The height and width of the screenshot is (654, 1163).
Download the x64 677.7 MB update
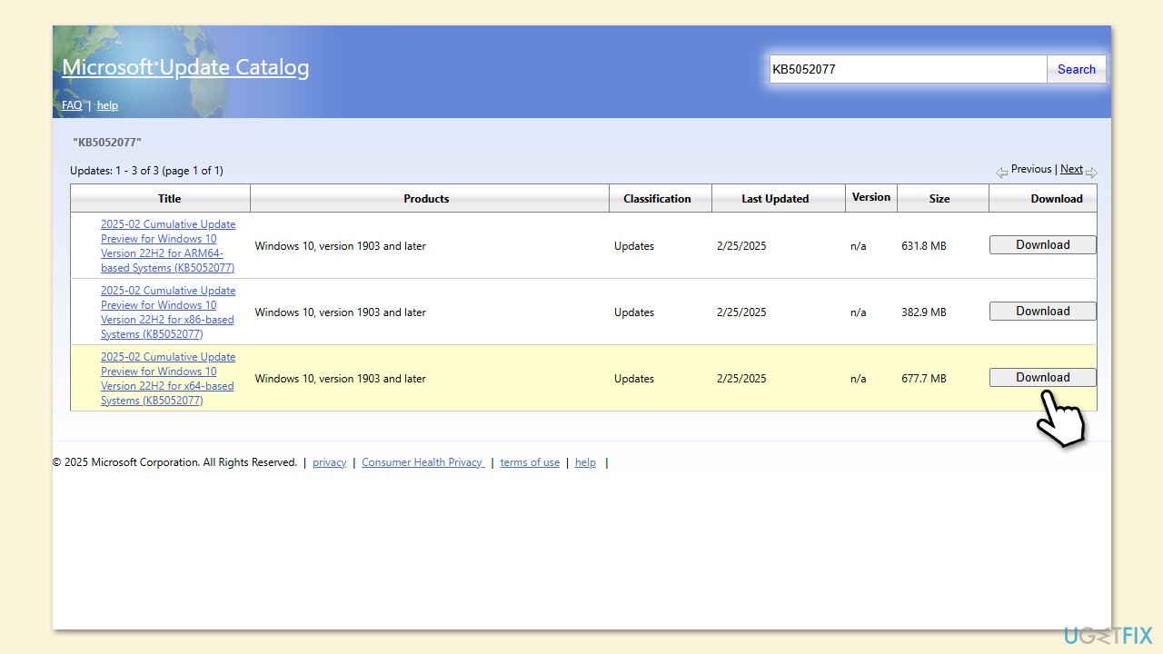1043,377
